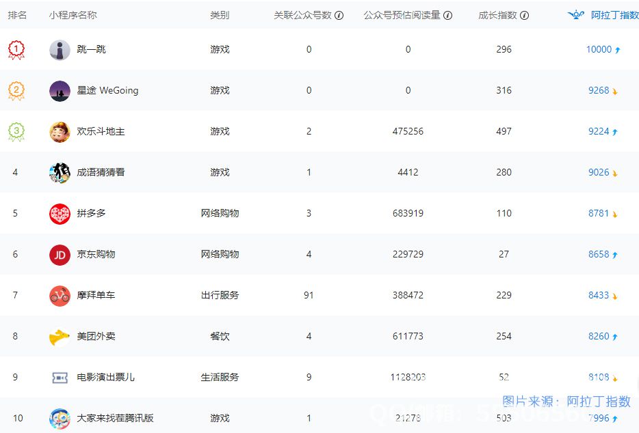This screenshot has height=433, width=639.
Task: Click the growth index value 497
Action: pos(504,131)
